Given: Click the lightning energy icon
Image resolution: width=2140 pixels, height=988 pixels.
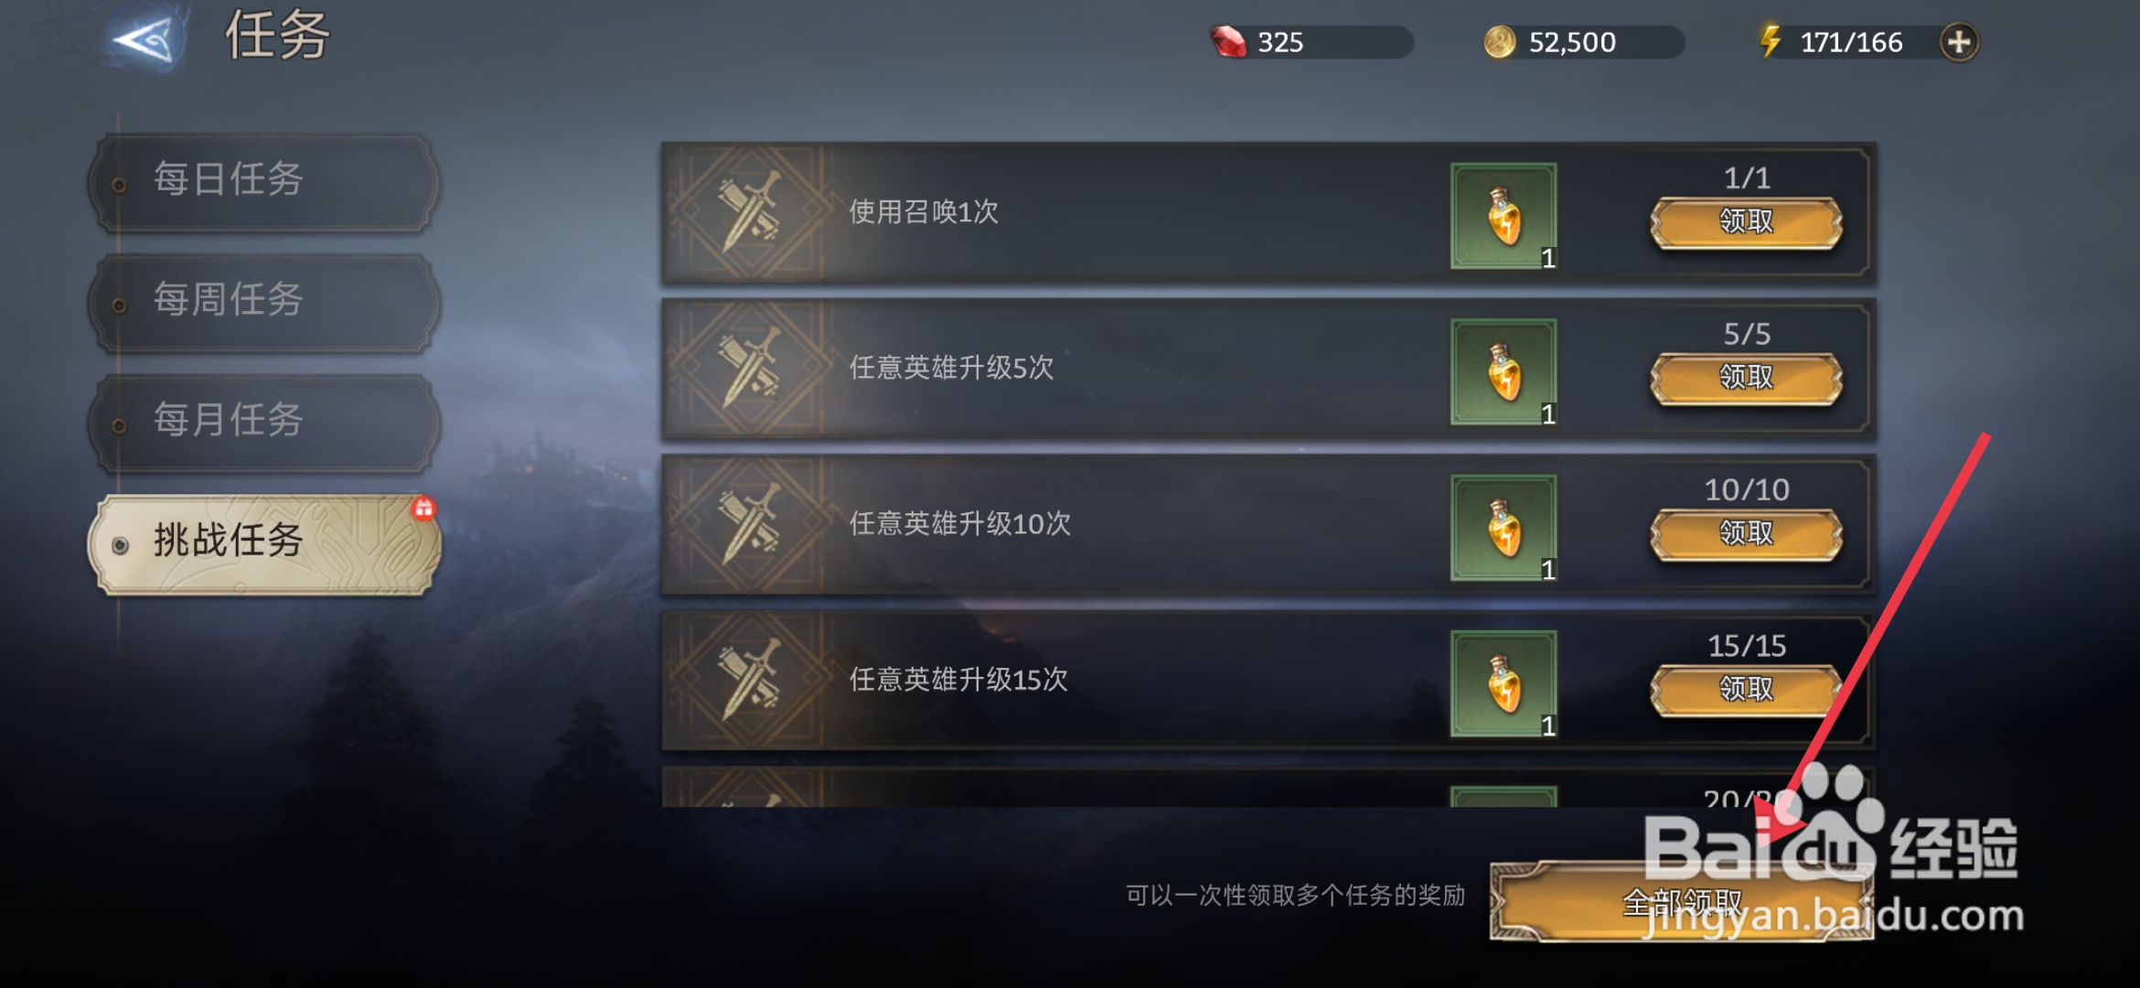Looking at the screenshot, I should 1771,41.
